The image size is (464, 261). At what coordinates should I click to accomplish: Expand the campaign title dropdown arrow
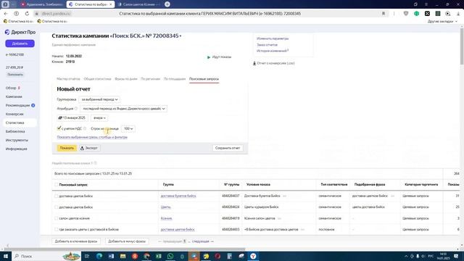(181, 36)
